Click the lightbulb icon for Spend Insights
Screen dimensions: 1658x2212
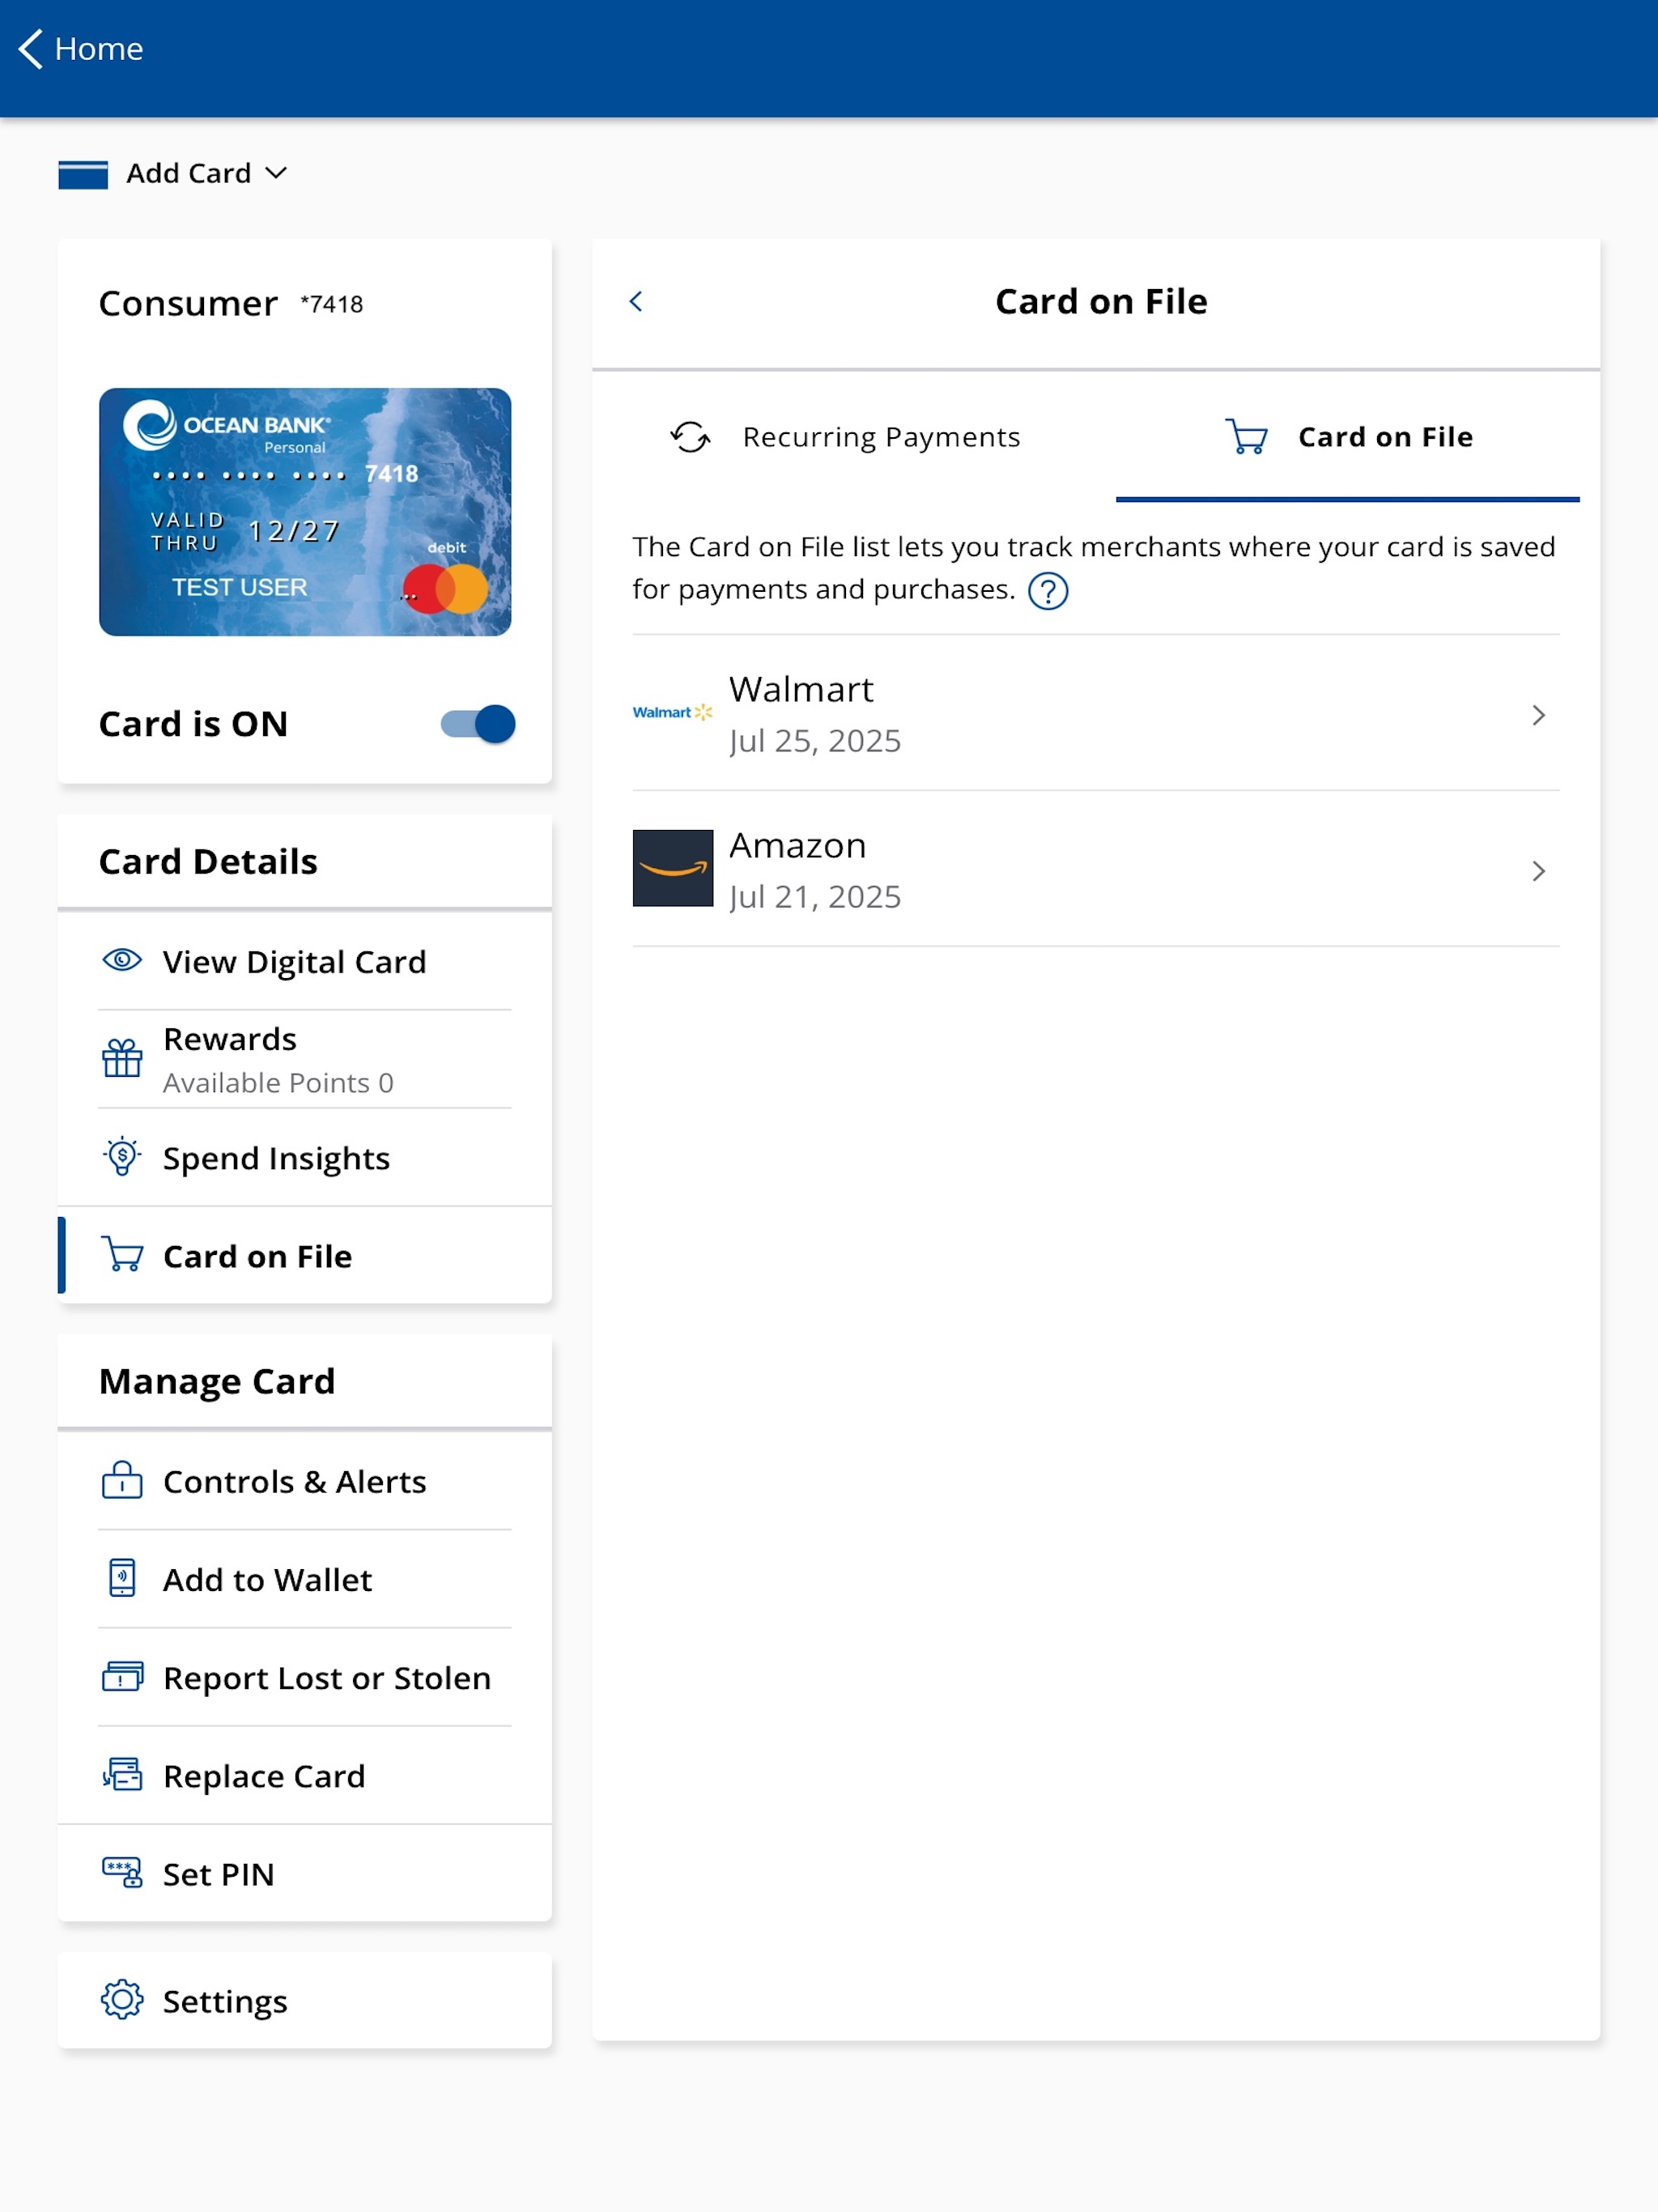122,1156
